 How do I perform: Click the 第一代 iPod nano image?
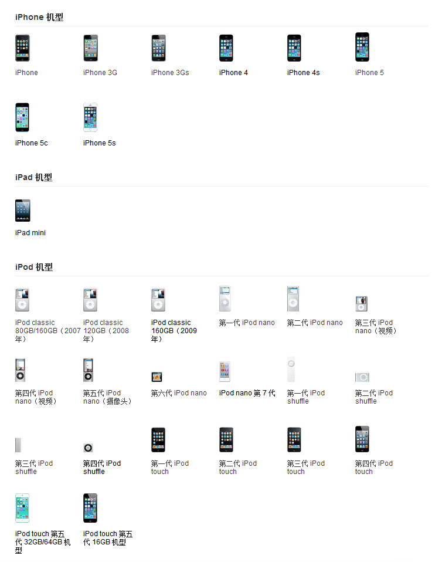(225, 299)
